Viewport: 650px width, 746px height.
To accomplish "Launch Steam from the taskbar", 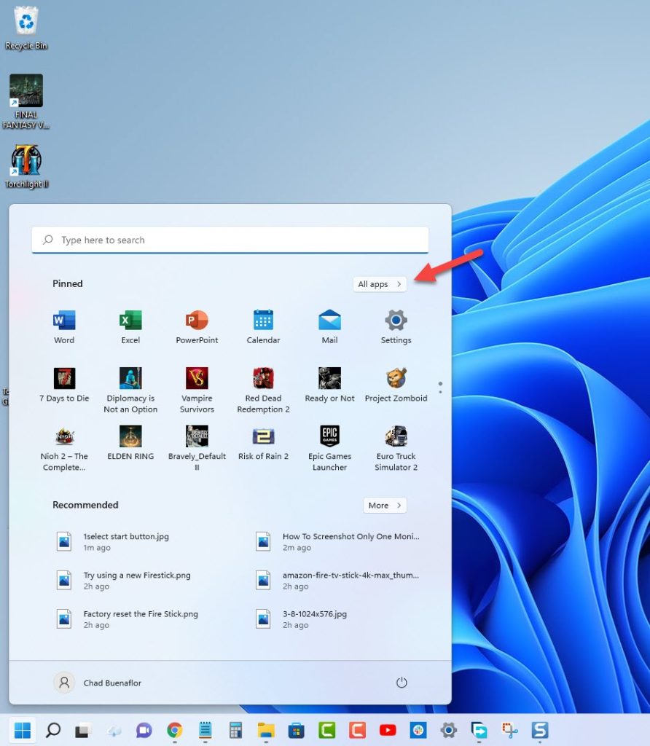I will tap(540, 730).
